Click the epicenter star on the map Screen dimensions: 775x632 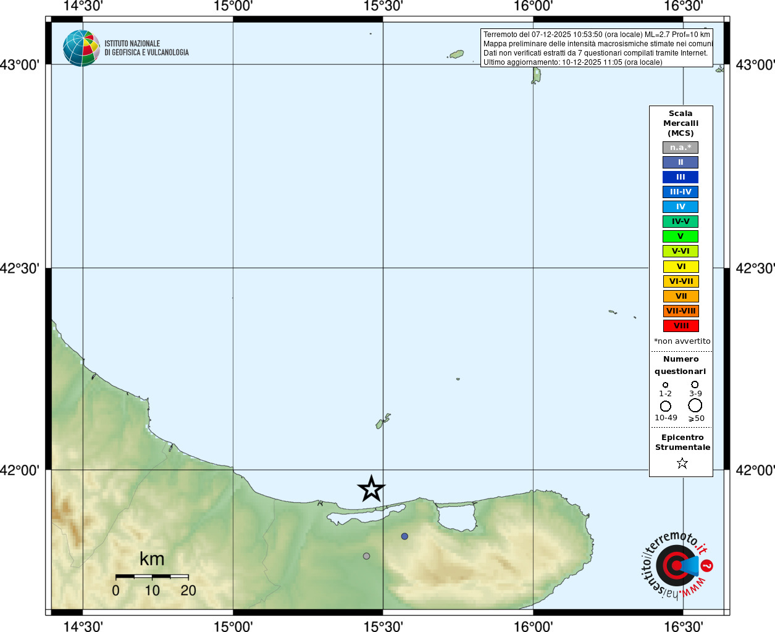(371, 489)
